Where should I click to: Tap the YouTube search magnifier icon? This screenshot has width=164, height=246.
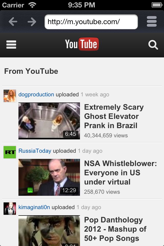(x=153, y=45)
